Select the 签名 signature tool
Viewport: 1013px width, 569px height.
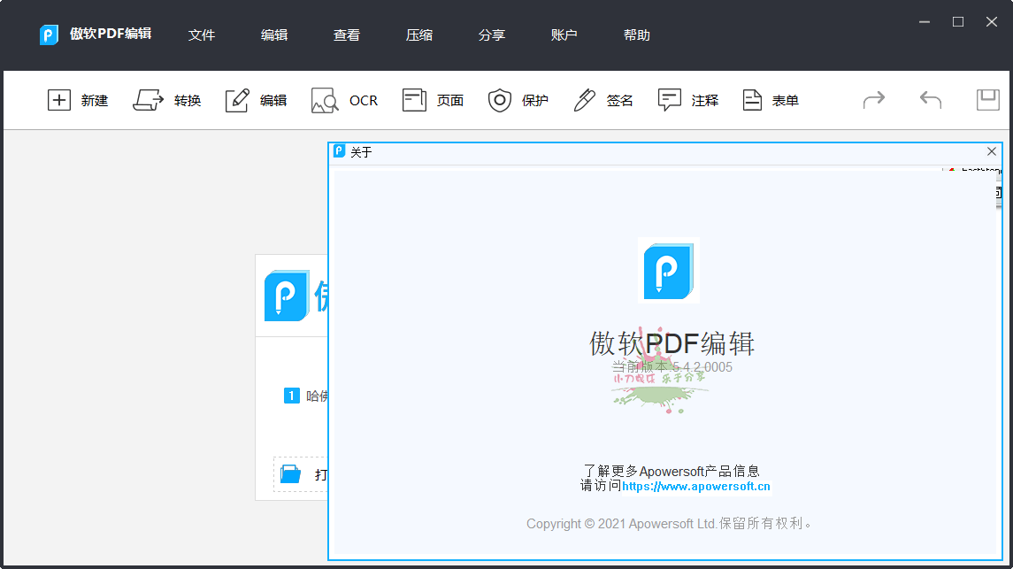602,100
